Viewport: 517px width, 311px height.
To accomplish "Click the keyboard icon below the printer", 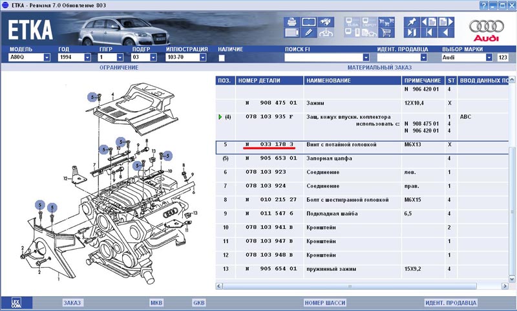I will pos(291,33).
